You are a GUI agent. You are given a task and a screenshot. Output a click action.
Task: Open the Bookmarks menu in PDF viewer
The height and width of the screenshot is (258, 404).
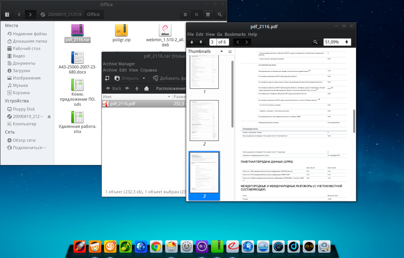(x=235, y=34)
